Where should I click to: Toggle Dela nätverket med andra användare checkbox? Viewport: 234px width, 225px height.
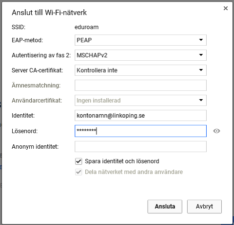click(78, 172)
